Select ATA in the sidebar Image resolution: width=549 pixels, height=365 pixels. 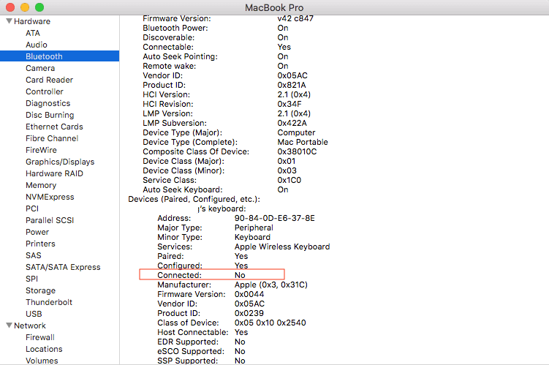(x=33, y=33)
